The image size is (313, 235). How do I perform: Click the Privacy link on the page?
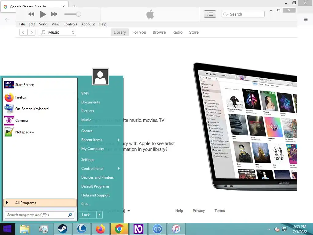199,211
